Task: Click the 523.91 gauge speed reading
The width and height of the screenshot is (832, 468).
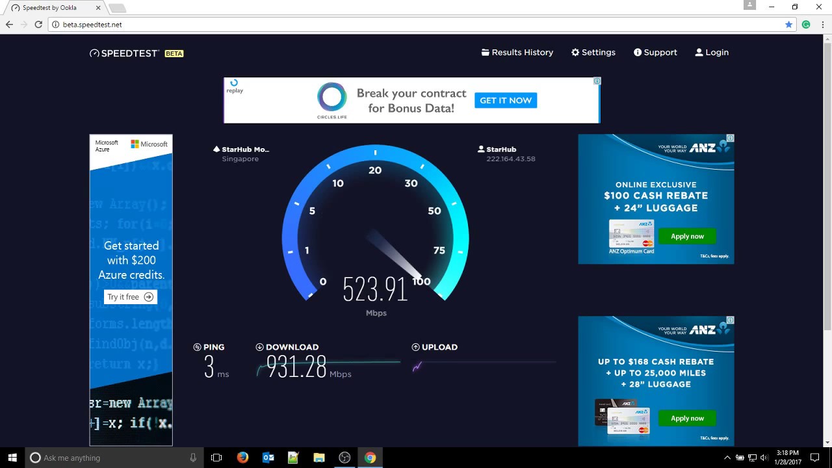Action: [375, 289]
